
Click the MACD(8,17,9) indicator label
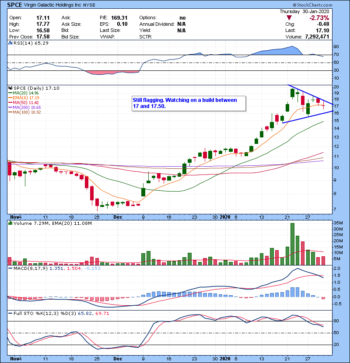pyautogui.click(x=31, y=269)
